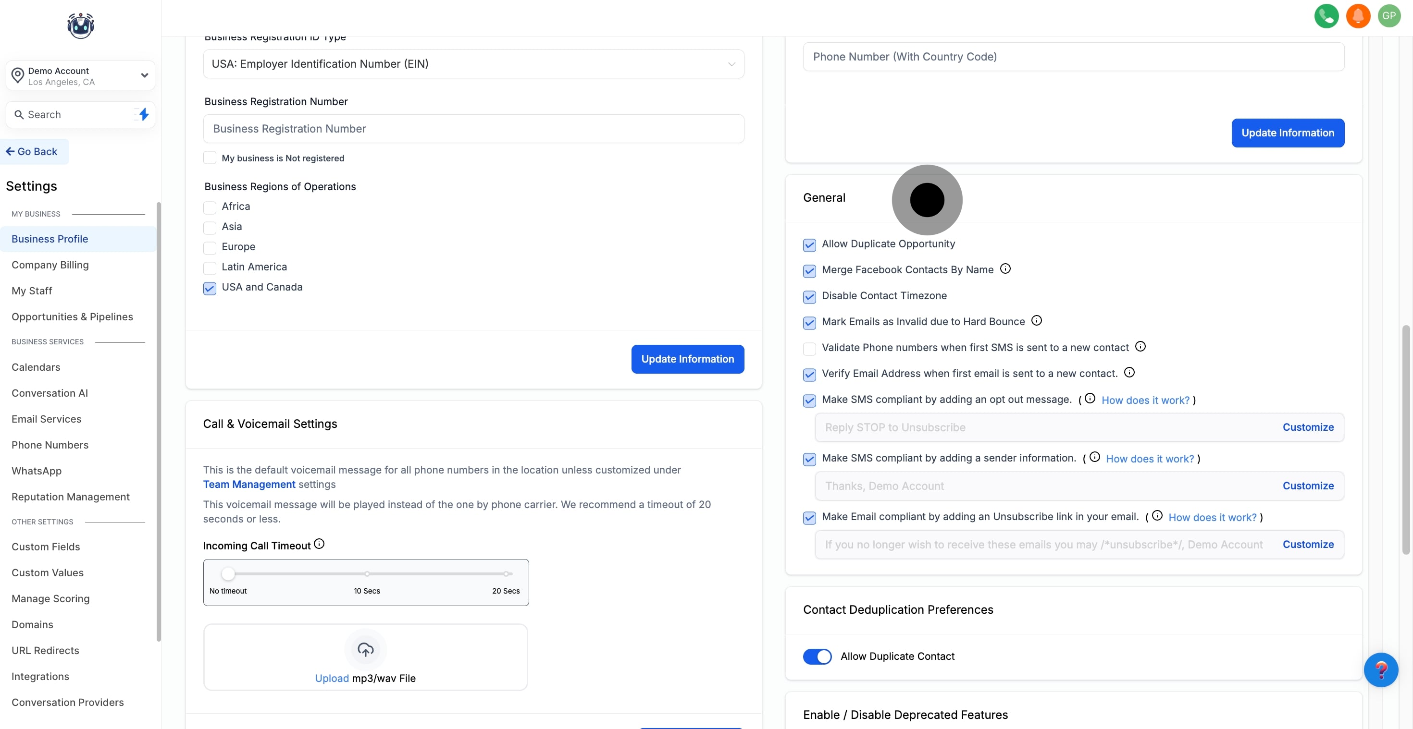This screenshot has height=729, width=1413.
Task: Click the lightning bolt quick actions icon
Action: coord(144,114)
